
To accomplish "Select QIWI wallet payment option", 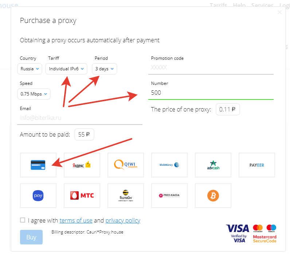I will [126, 165].
